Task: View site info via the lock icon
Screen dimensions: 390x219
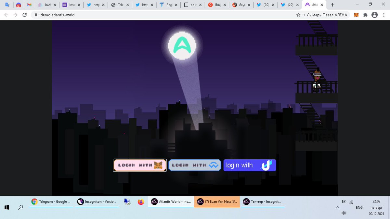Action: click(x=36, y=15)
